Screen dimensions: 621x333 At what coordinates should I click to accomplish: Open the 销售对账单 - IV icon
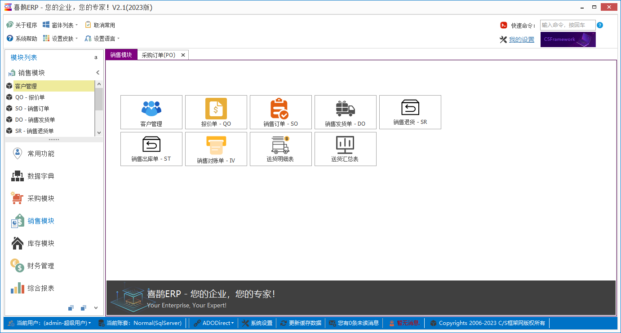tap(216, 149)
